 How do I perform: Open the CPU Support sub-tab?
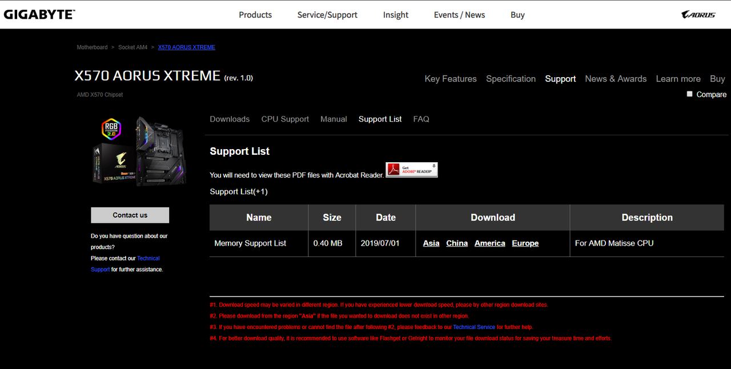pos(285,119)
